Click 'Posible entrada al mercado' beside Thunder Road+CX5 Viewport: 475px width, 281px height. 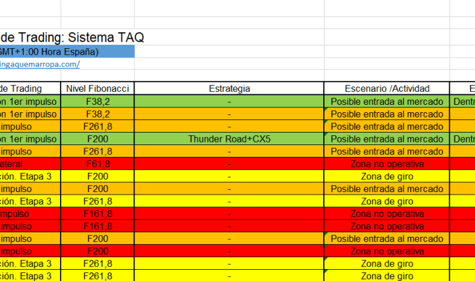pos(387,139)
